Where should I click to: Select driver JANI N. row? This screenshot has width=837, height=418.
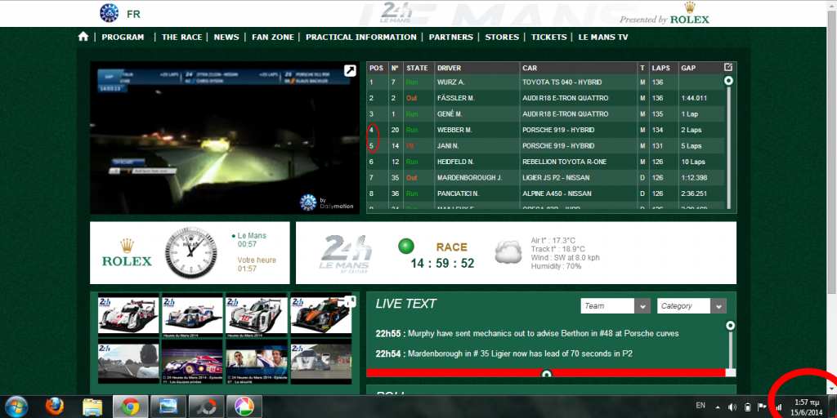545,145
